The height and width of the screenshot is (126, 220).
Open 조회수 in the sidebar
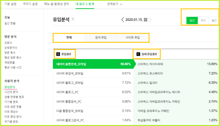8,43
